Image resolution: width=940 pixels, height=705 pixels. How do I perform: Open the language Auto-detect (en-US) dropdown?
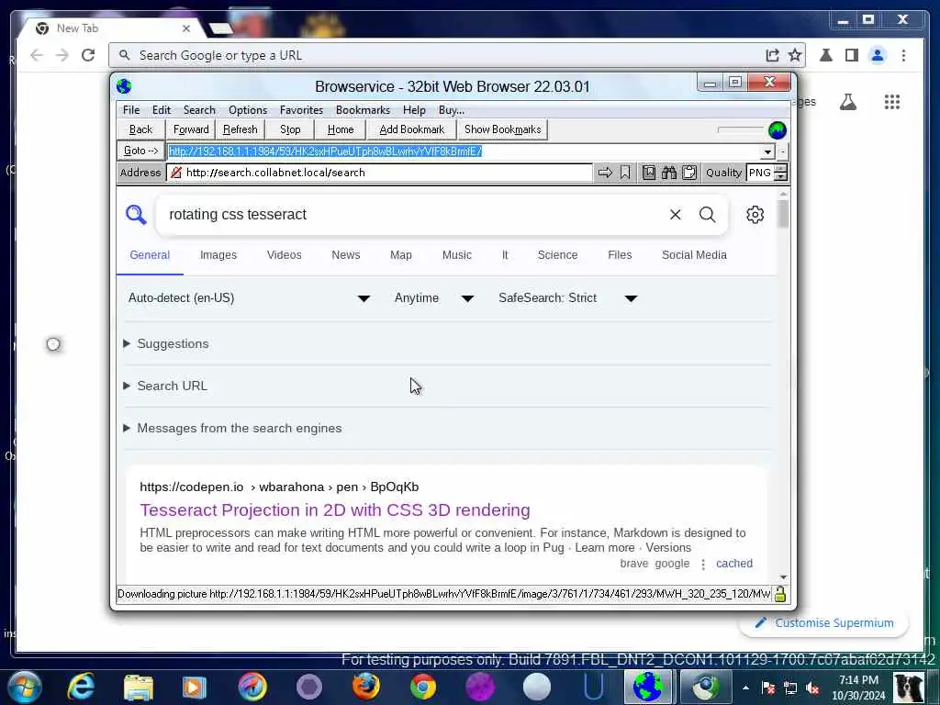click(250, 298)
